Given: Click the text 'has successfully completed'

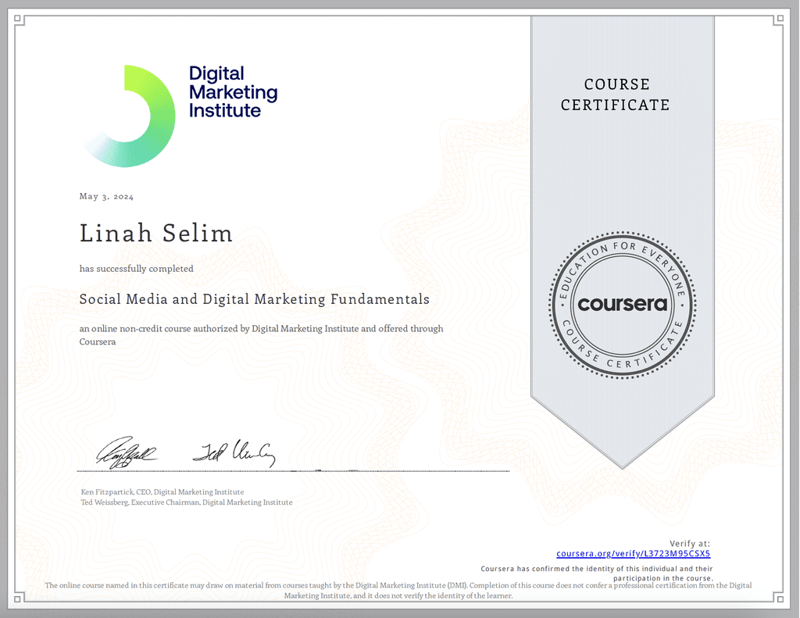Looking at the screenshot, I should 136,269.
